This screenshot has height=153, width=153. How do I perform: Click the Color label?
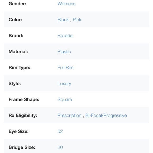coord(15,20)
